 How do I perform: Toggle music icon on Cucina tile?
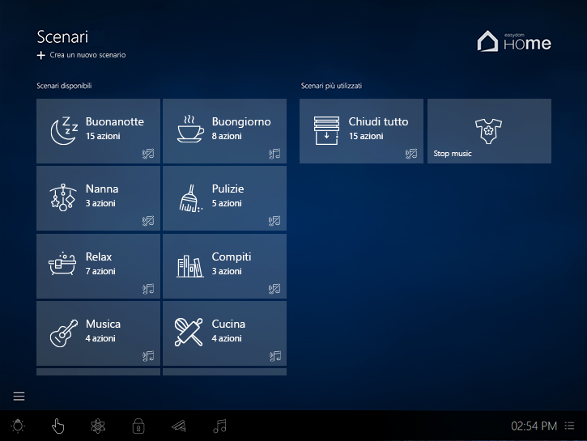tap(275, 356)
